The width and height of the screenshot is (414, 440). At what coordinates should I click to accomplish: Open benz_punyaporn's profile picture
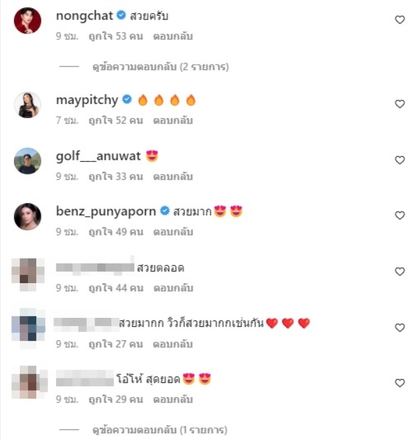coord(27,216)
